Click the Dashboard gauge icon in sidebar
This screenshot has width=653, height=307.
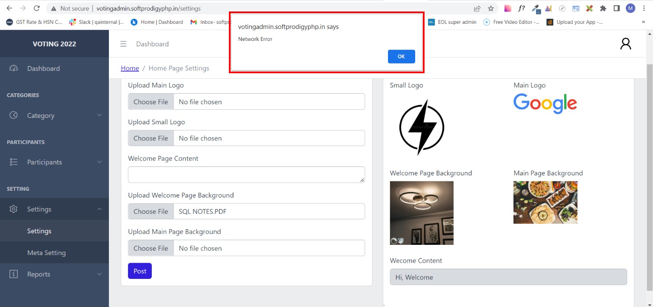click(x=14, y=68)
